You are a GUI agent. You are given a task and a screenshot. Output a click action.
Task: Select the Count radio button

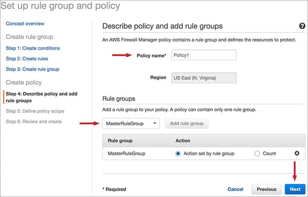click(x=257, y=153)
